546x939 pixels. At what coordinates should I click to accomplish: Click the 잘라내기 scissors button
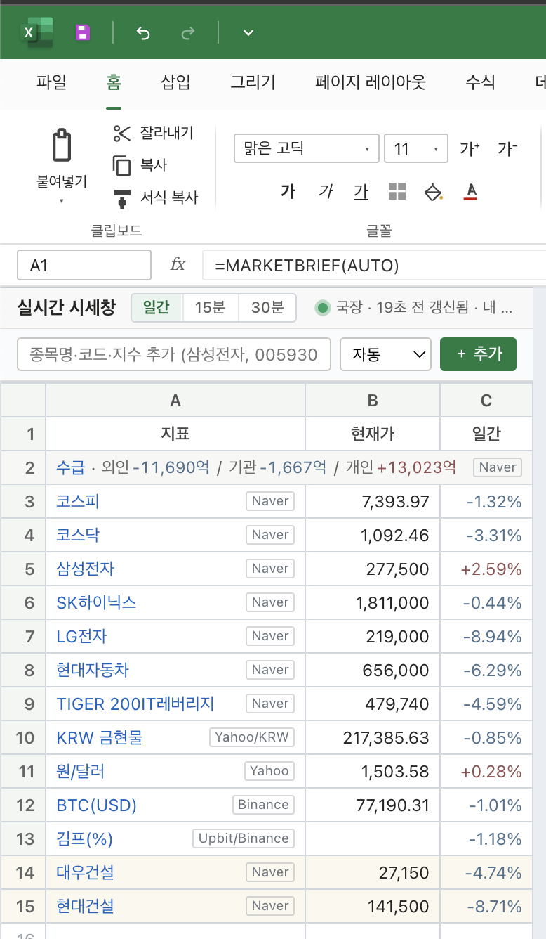pyautogui.click(x=153, y=132)
